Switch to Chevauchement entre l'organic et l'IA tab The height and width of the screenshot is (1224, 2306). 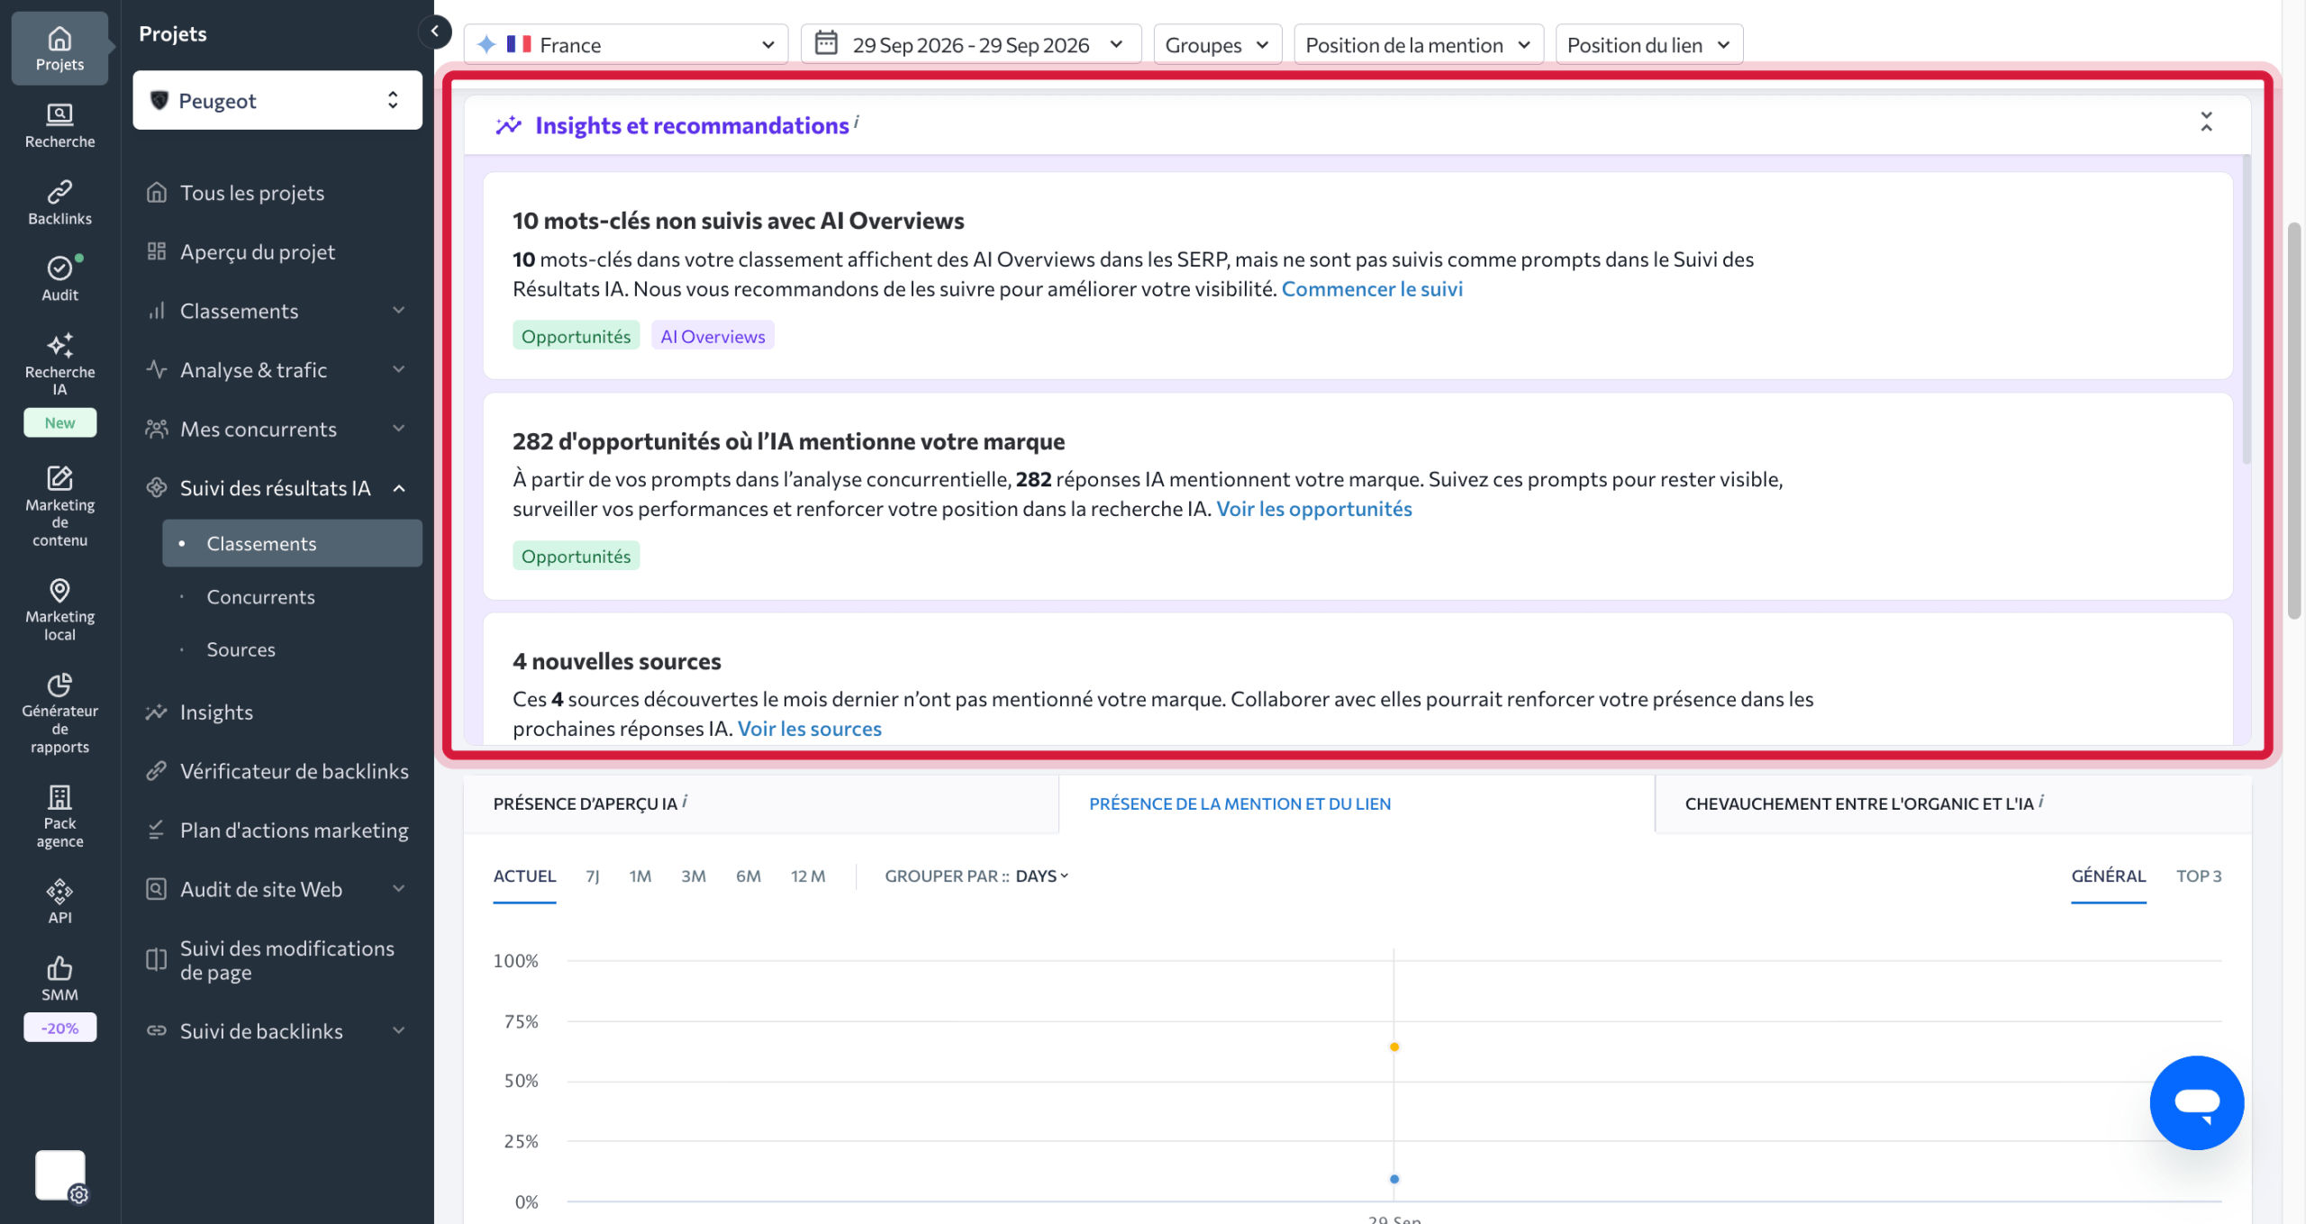click(1953, 803)
